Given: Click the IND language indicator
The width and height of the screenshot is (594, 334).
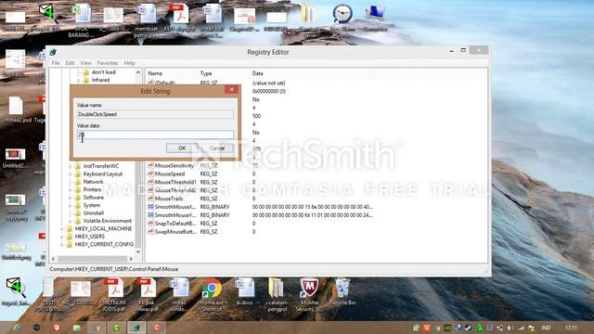Looking at the screenshot, I should pyautogui.click(x=546, y=328).
